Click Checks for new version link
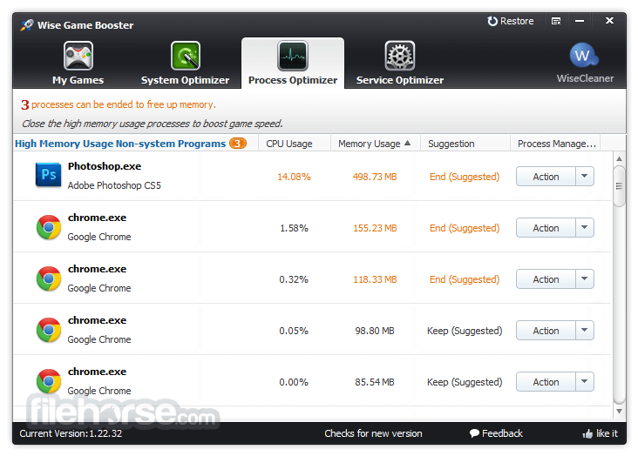The height and width of the screenshot is (456, 638). click(x=373, y=433)
